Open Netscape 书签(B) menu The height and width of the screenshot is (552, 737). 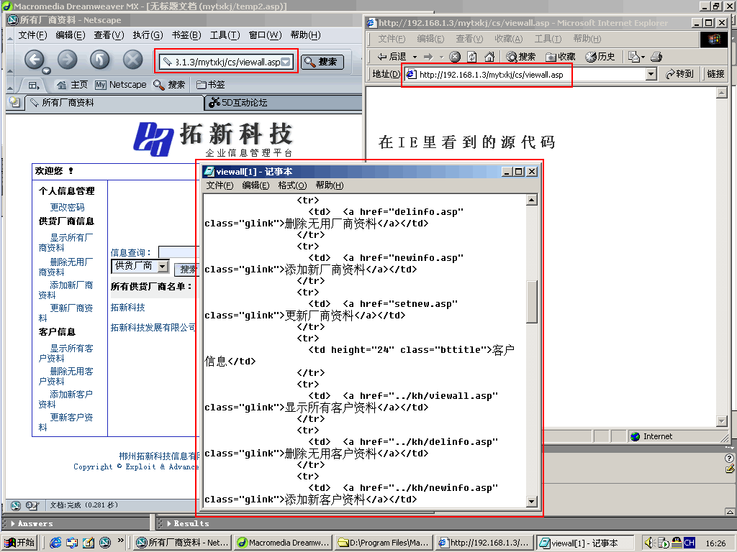[186, 35]
